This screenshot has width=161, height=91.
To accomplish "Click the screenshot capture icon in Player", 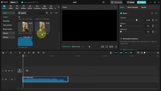I will 107,47.
